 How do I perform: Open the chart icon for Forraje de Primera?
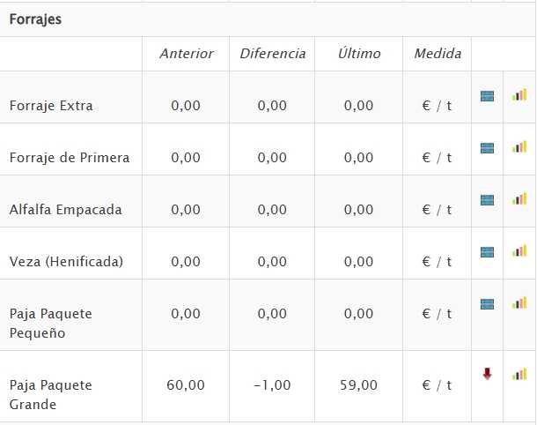tap(519, 146)
